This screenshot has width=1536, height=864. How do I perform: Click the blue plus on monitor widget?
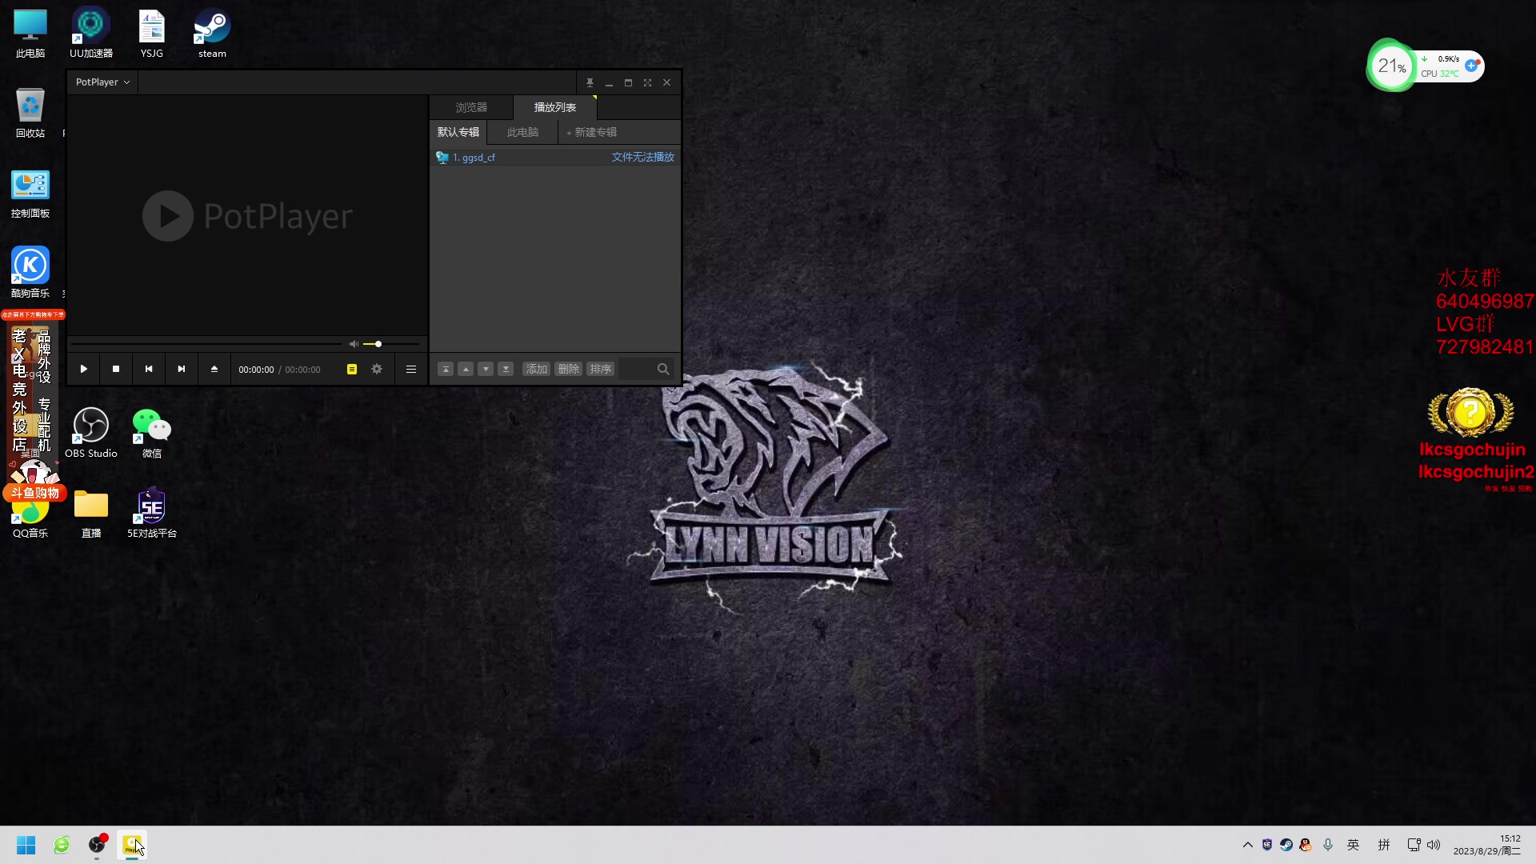pos(1471,66)
